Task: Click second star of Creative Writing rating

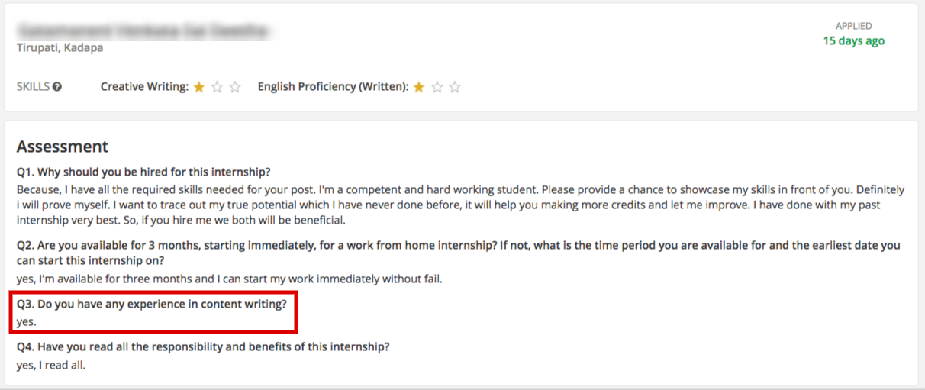Action: tap(217, 87)
